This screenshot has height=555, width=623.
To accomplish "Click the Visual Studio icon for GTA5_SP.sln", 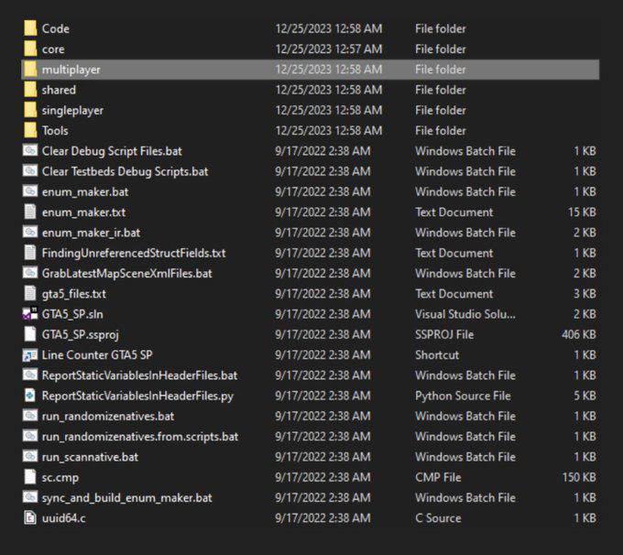I will (x=30, y=314).
